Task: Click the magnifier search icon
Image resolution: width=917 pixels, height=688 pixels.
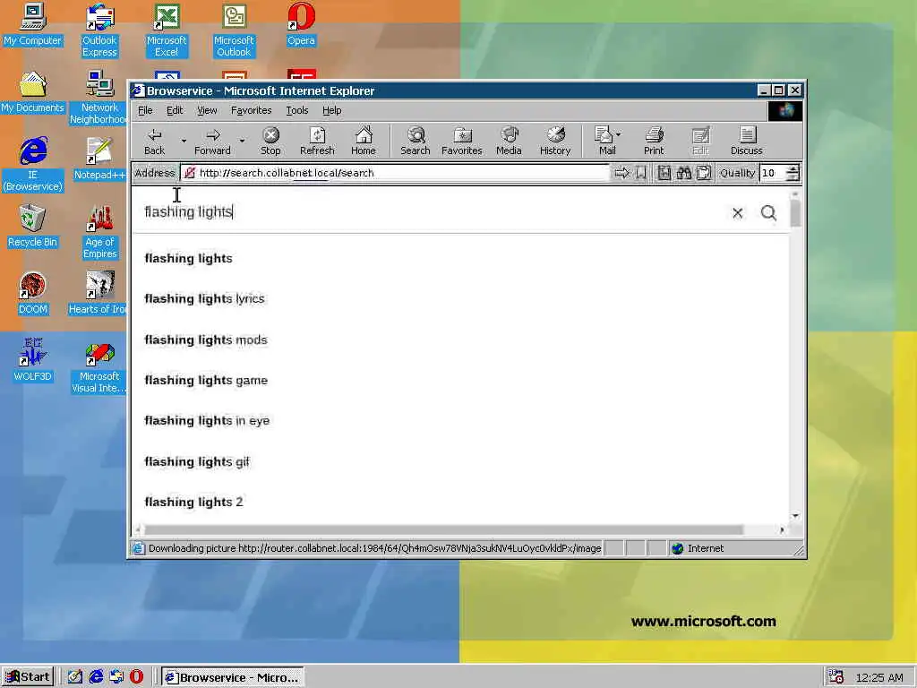Action: (768, 213)
